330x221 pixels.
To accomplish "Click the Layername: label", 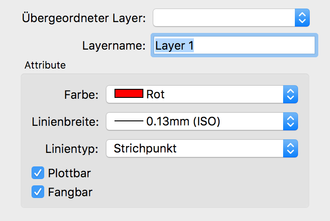I will coord(114,46).
